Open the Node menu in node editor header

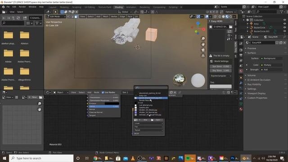pos(96,92)
